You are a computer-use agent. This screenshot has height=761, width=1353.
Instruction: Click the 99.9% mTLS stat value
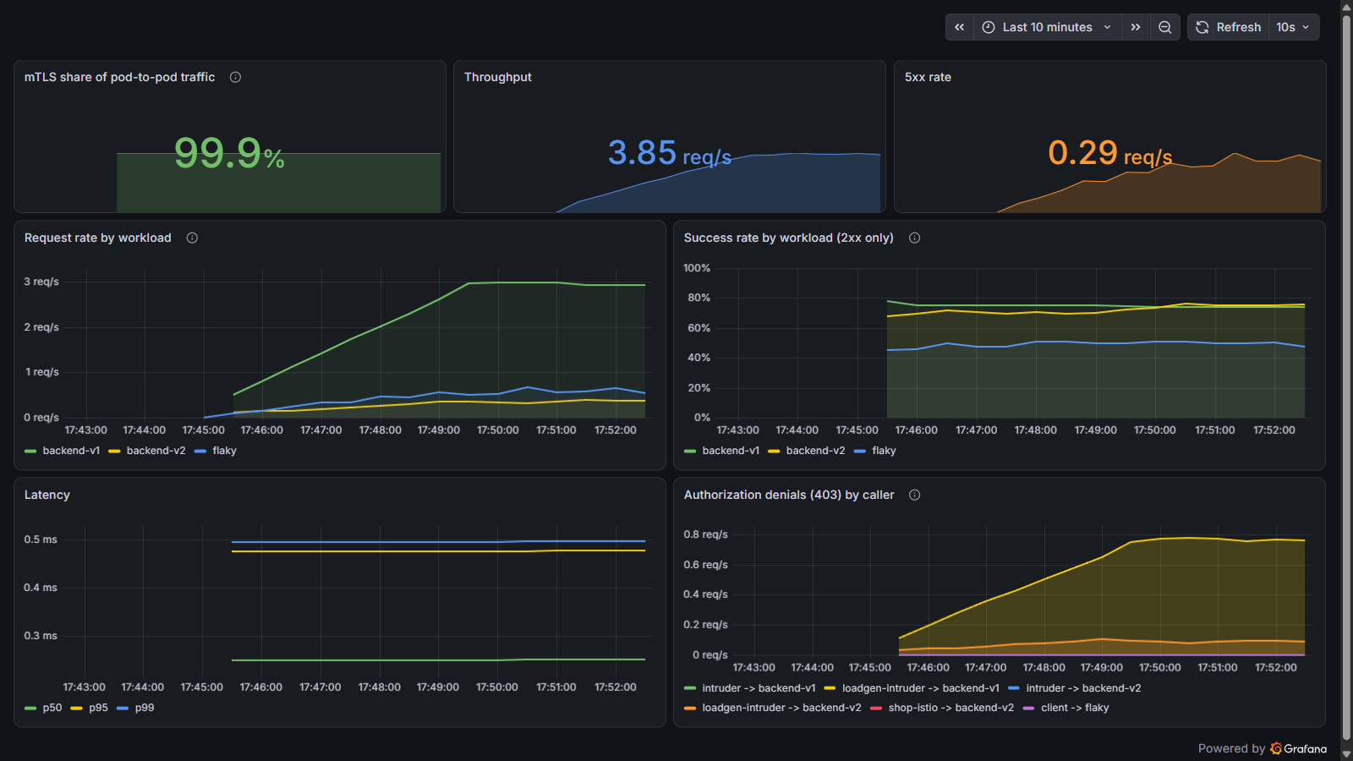pos(229,153)
